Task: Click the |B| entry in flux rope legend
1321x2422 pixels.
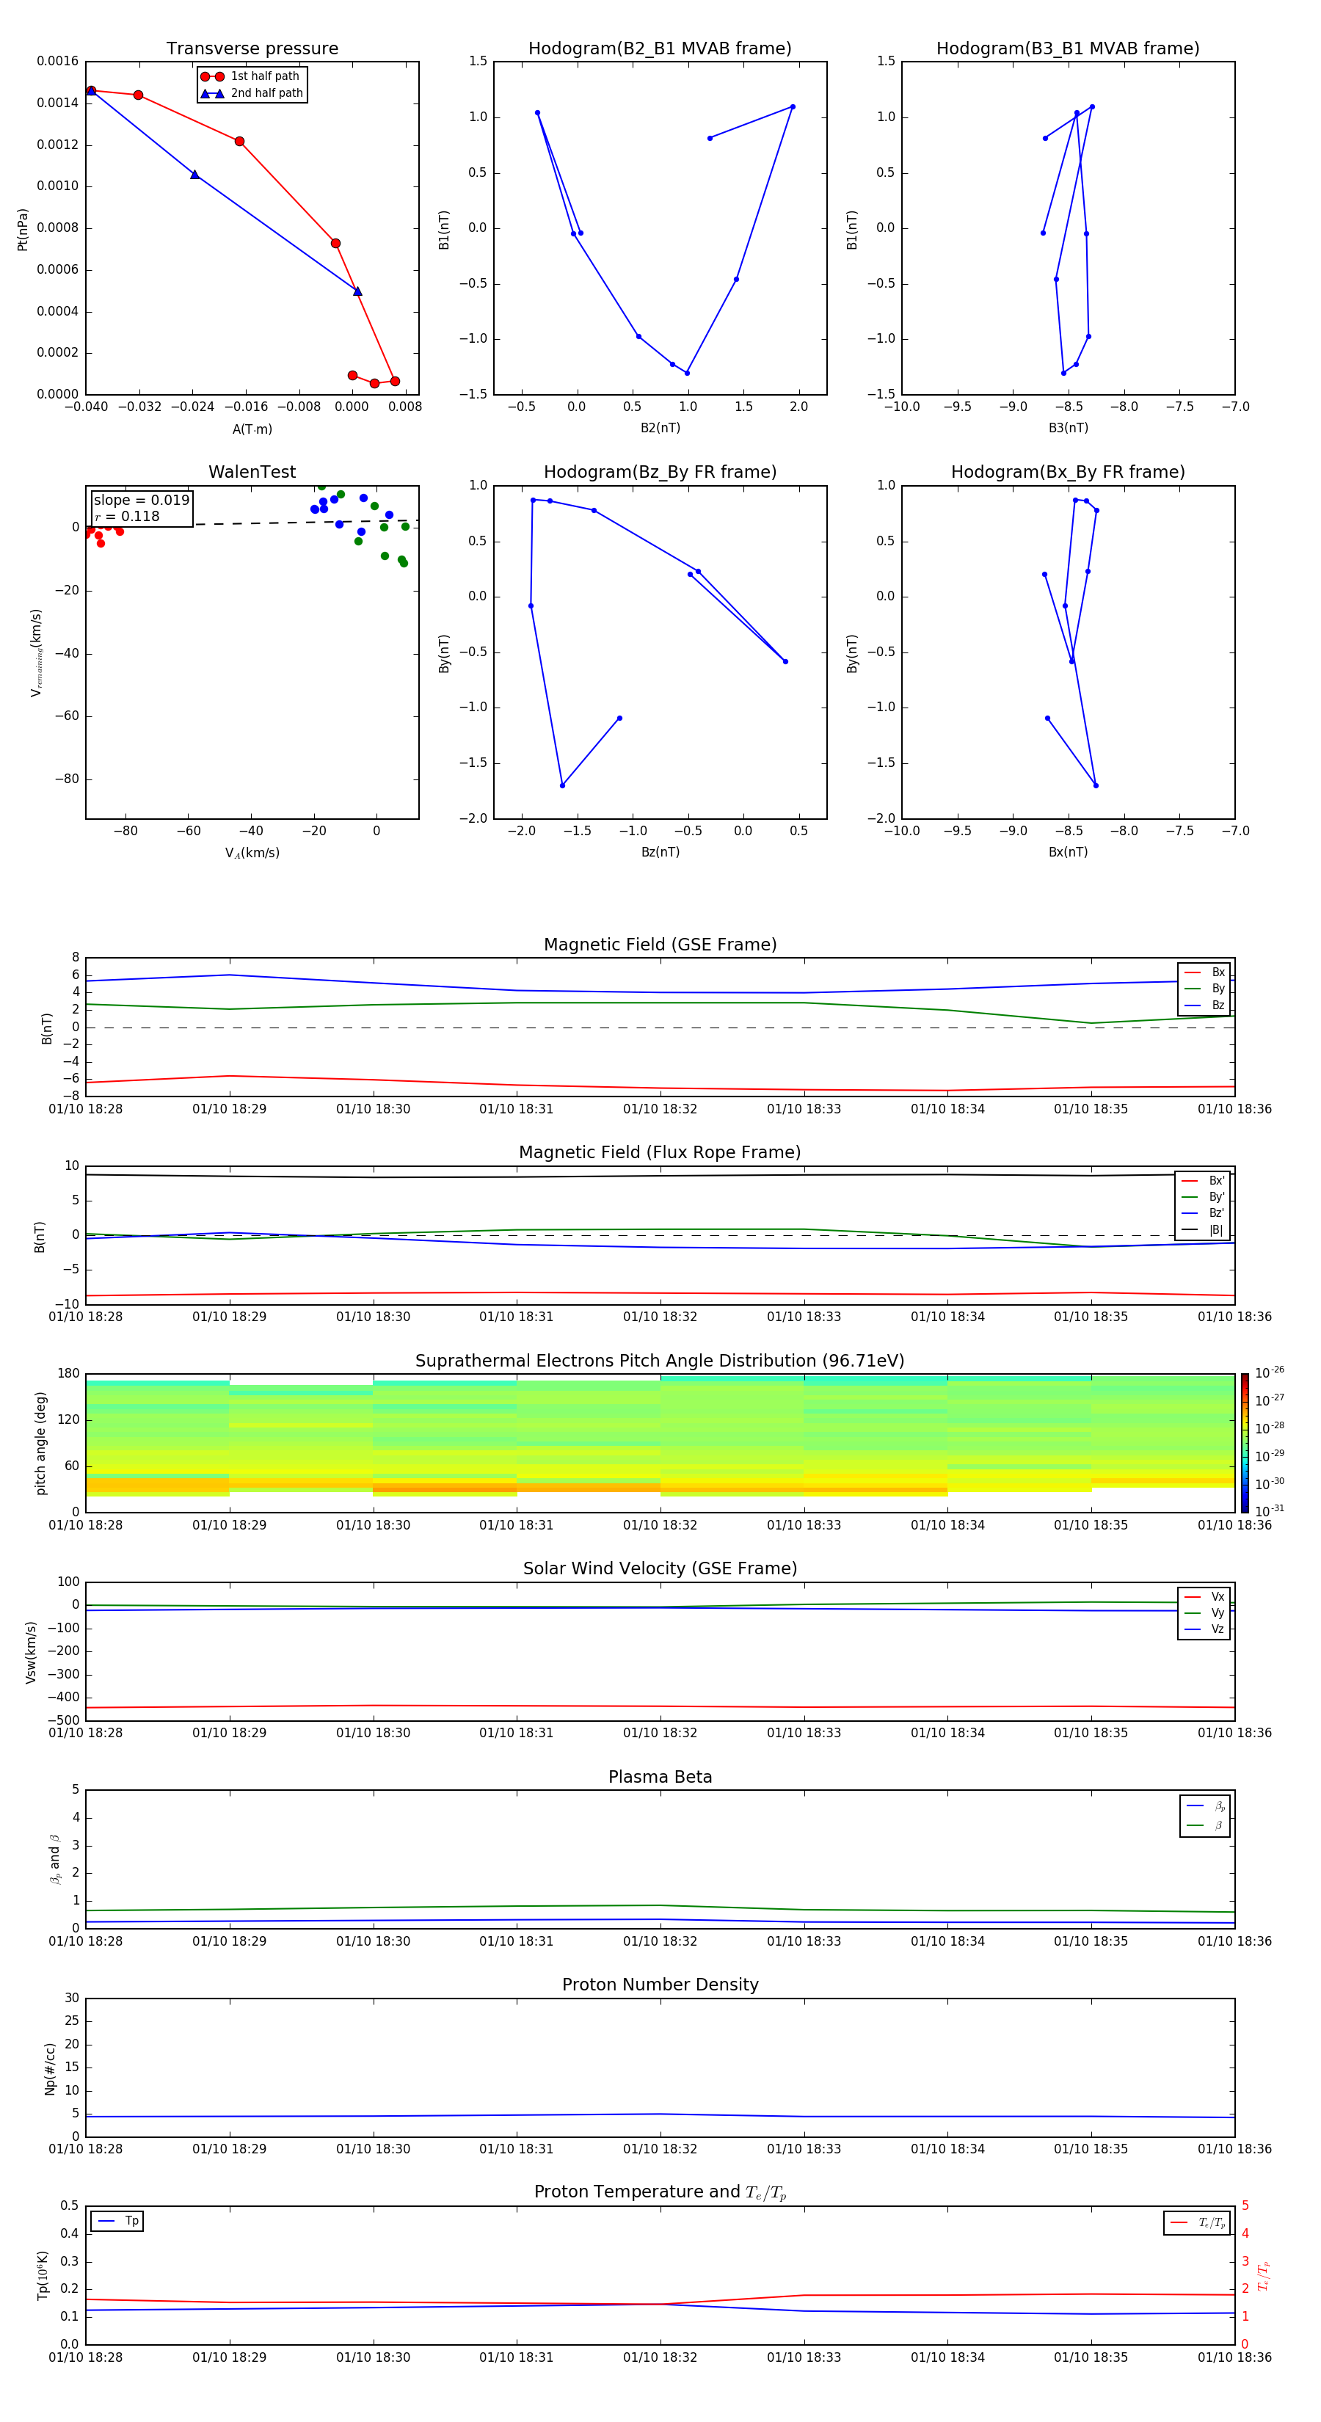Action: click(x=1204, y=1230)
